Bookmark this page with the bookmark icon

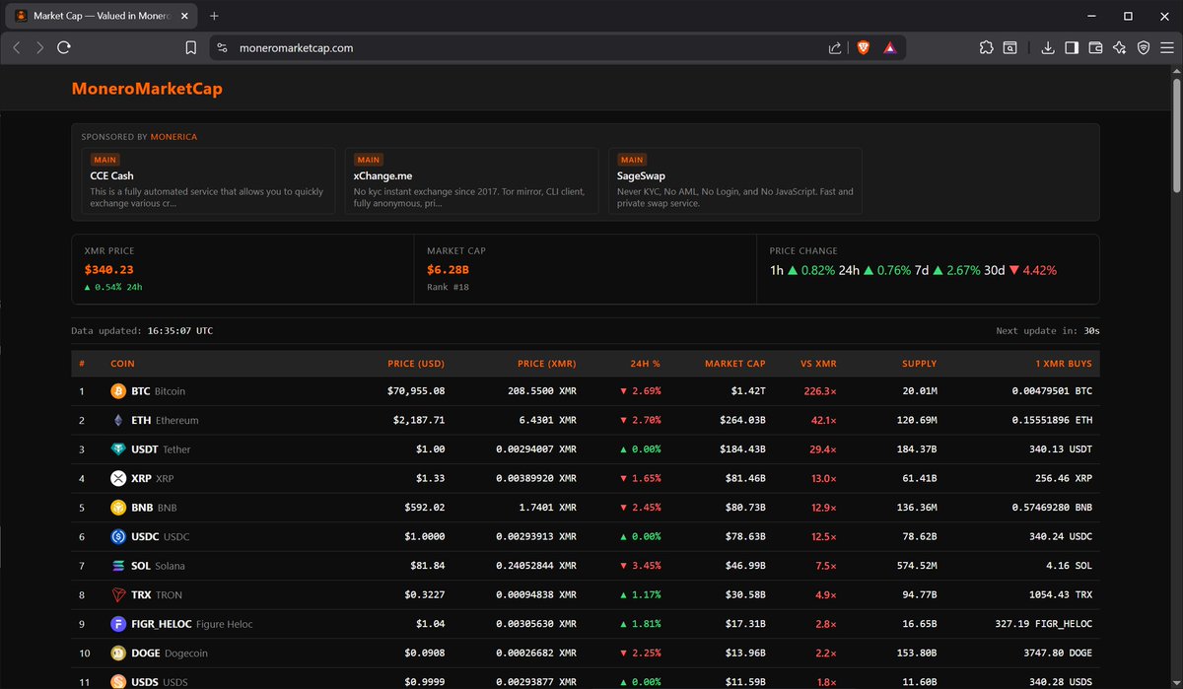191,47
